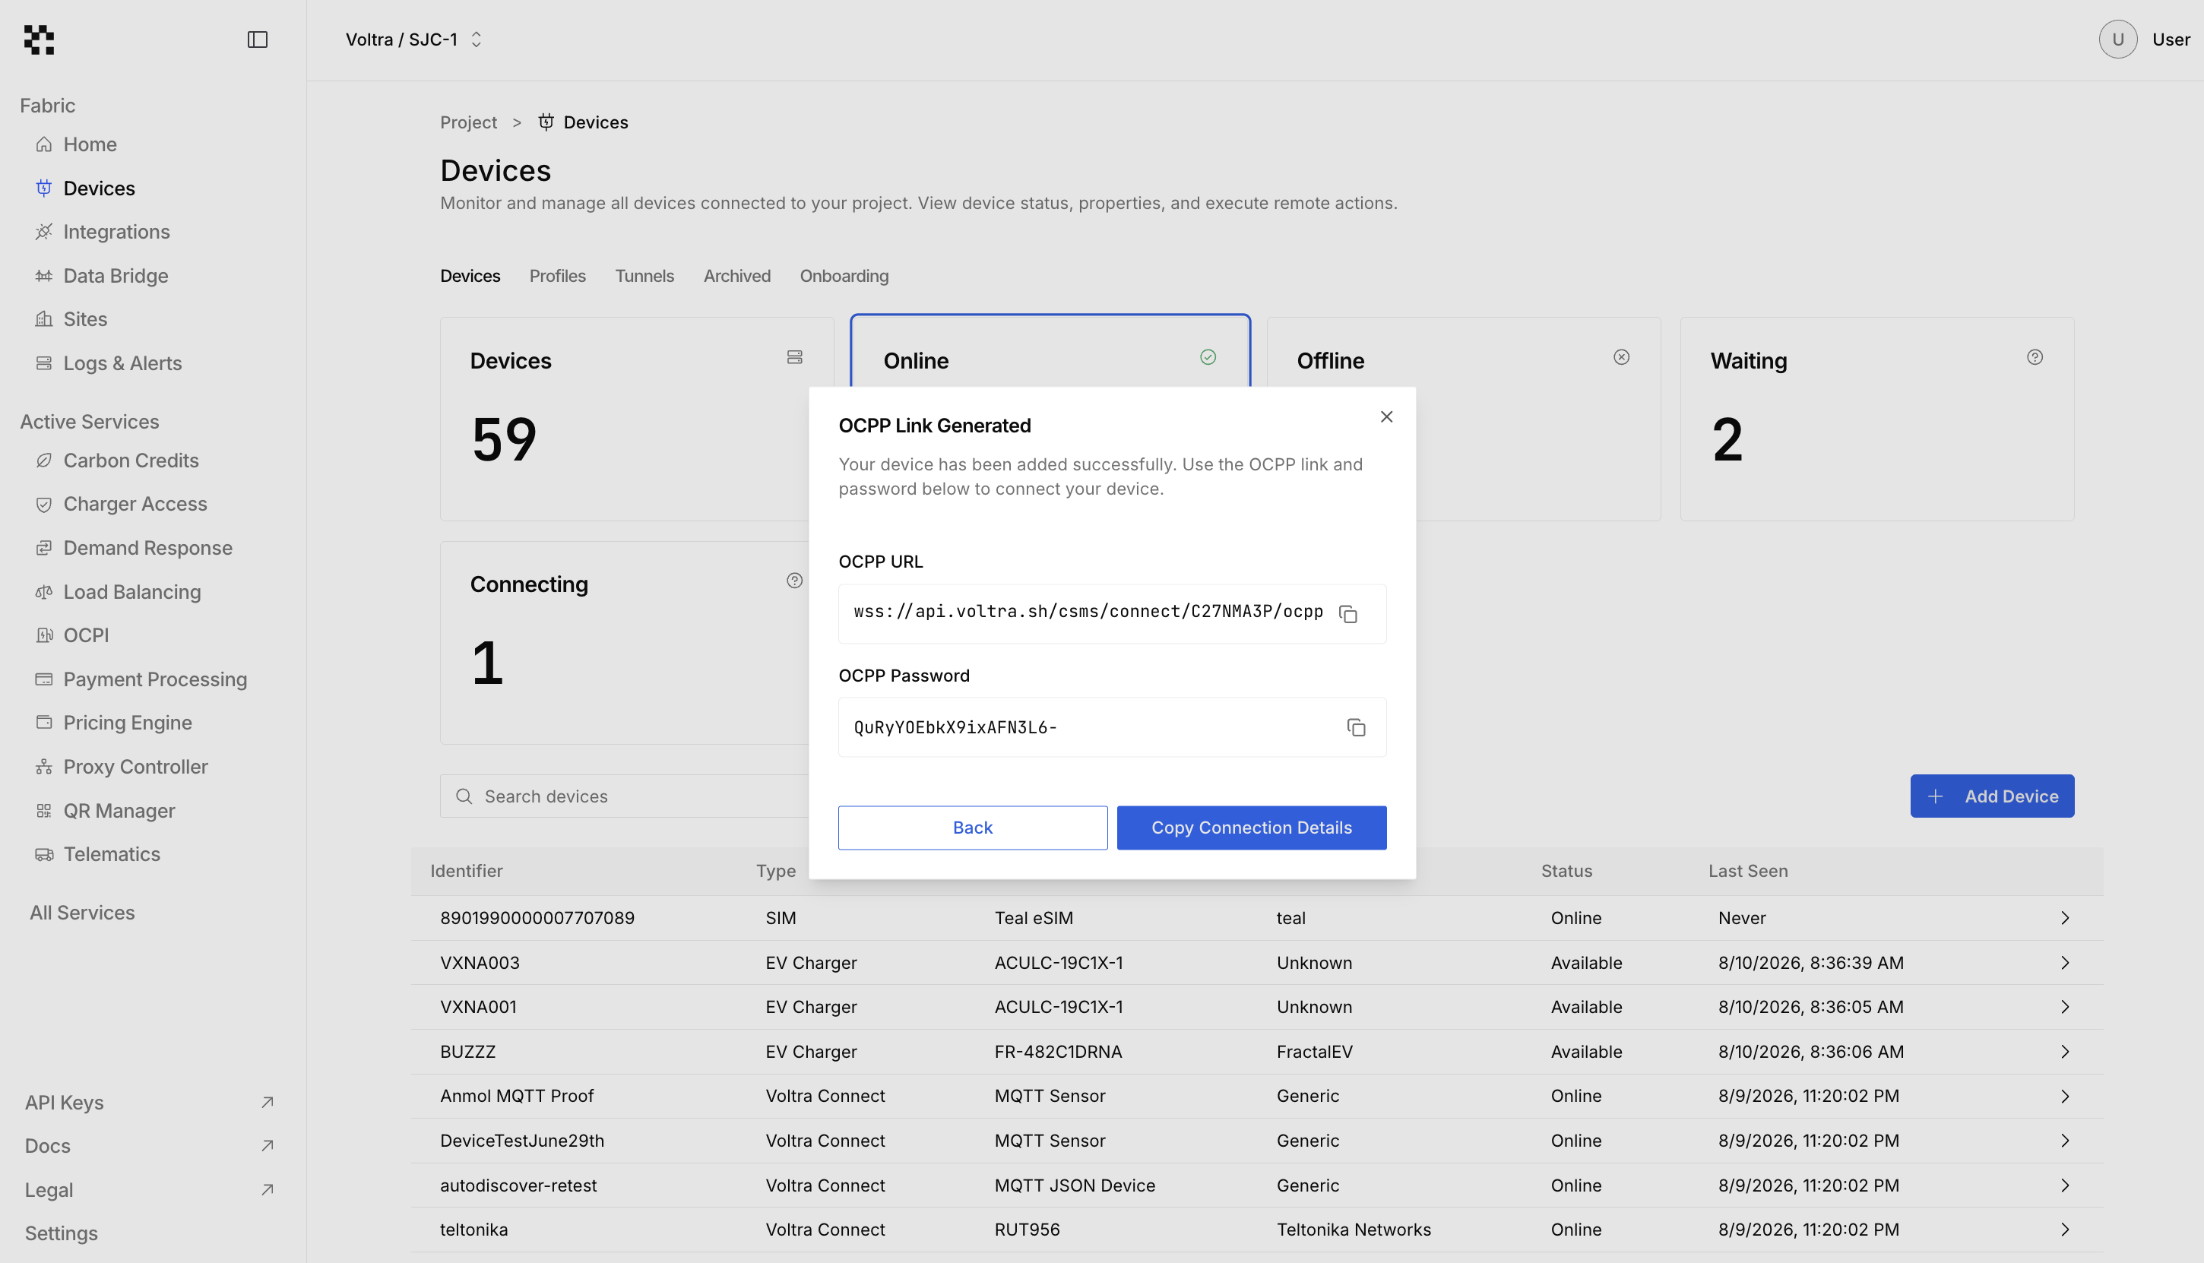The width and height of the screenshot is (2204, 1263).
Task: Copy the OCPP URL with its copy icon
Action: (x=1348, y=614)
